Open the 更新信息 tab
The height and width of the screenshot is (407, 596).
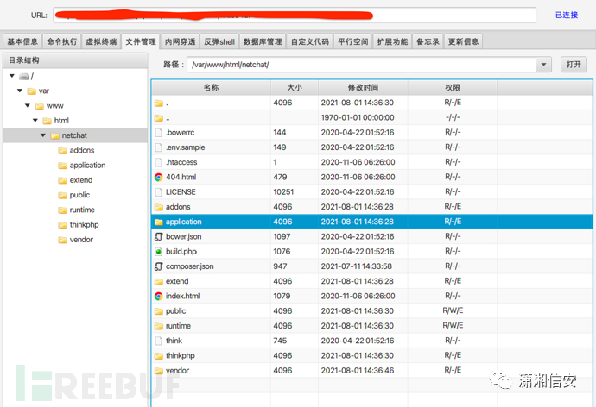click(463, 41)
